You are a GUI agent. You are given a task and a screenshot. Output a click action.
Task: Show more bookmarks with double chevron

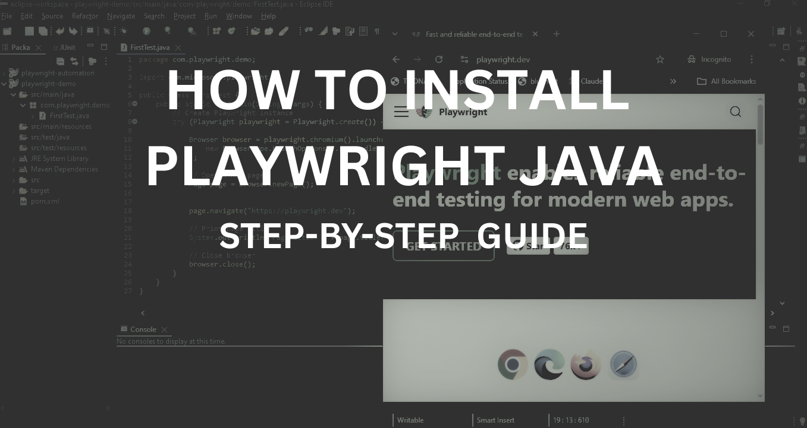[x=673, y=81]
